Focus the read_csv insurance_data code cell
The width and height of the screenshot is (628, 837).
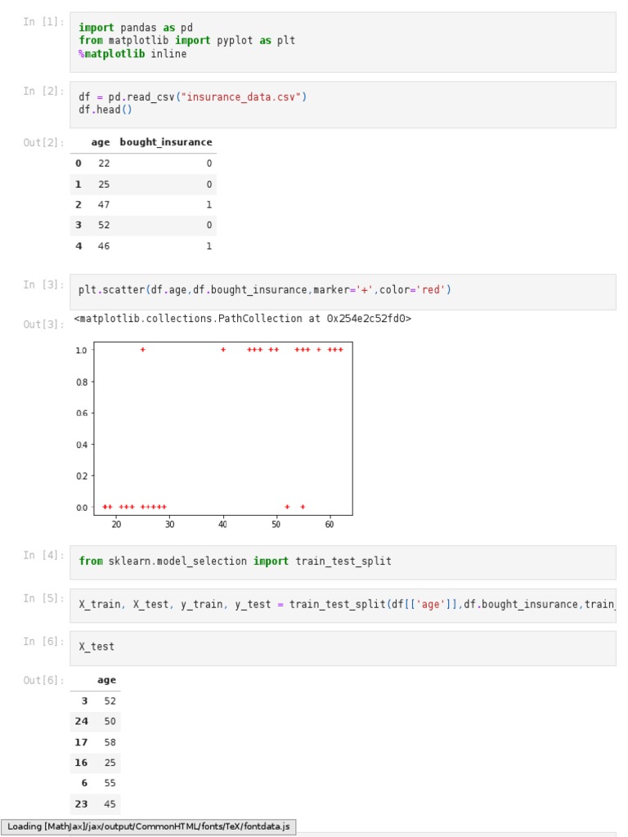pyautogui.click(x=343, y=104)
